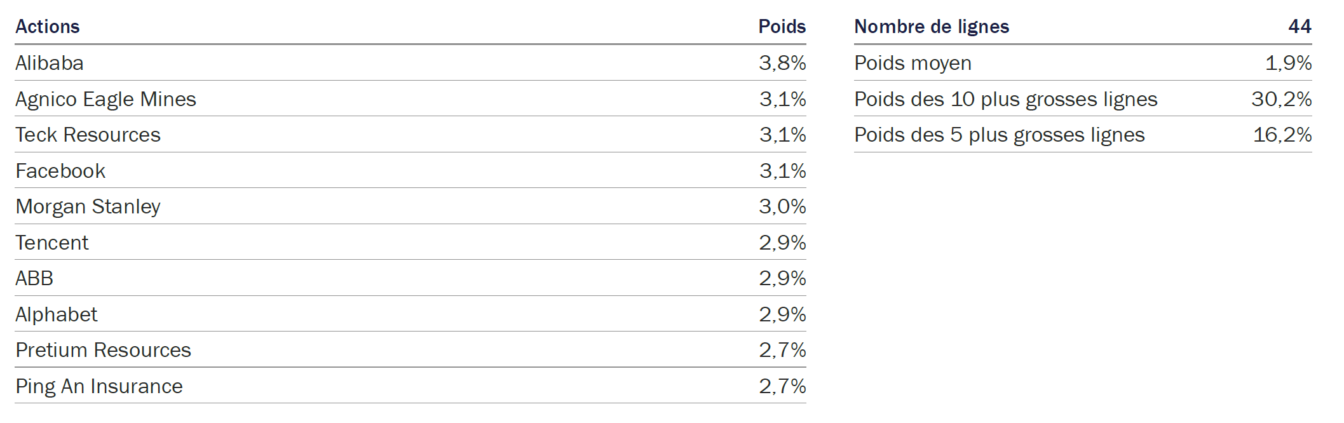Image resolution: width=1344 pixels, height=423 pixels.
Task: Click Alibaba's 3,8% weight value
Action: click(782, 63)
